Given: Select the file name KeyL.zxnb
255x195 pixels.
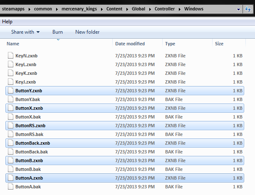Looking at the screenshot, I should [26, 64].
